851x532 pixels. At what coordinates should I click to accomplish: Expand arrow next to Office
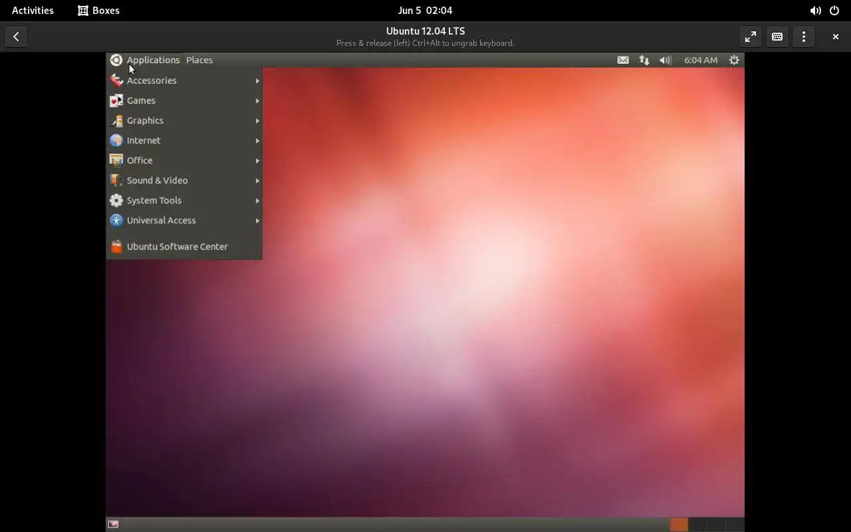(257, 160)
